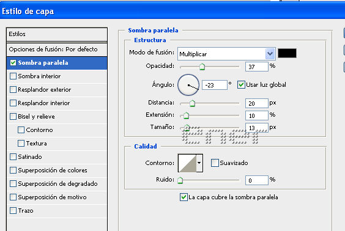Screen dimensions: 345x231
Task: Open the Sombra interior style settings
Action: tap(57, 76)
